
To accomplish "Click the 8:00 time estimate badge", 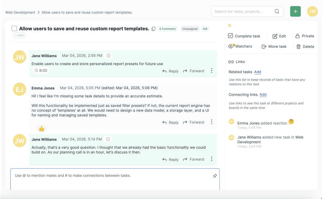I will (x=41, y=71).
